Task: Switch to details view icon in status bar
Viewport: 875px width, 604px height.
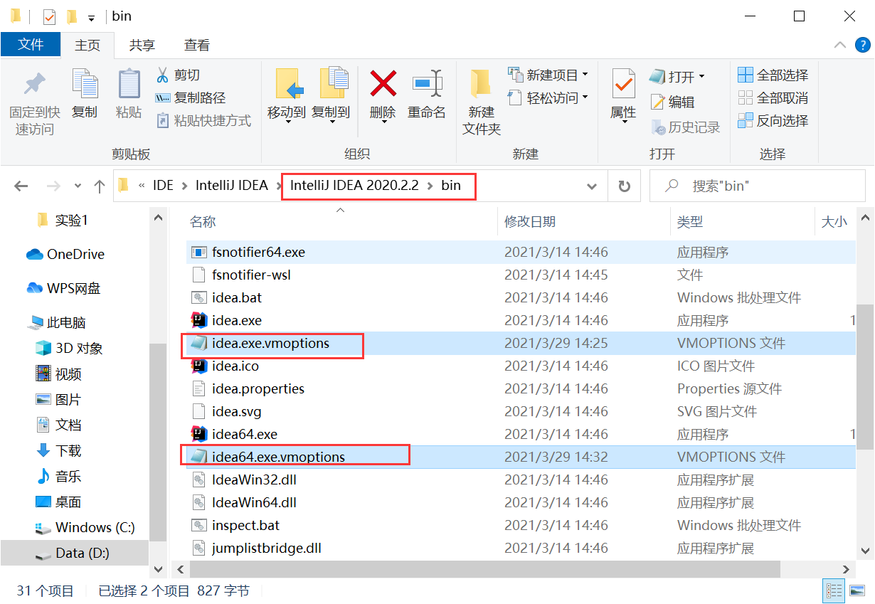Action: point(834,590)
